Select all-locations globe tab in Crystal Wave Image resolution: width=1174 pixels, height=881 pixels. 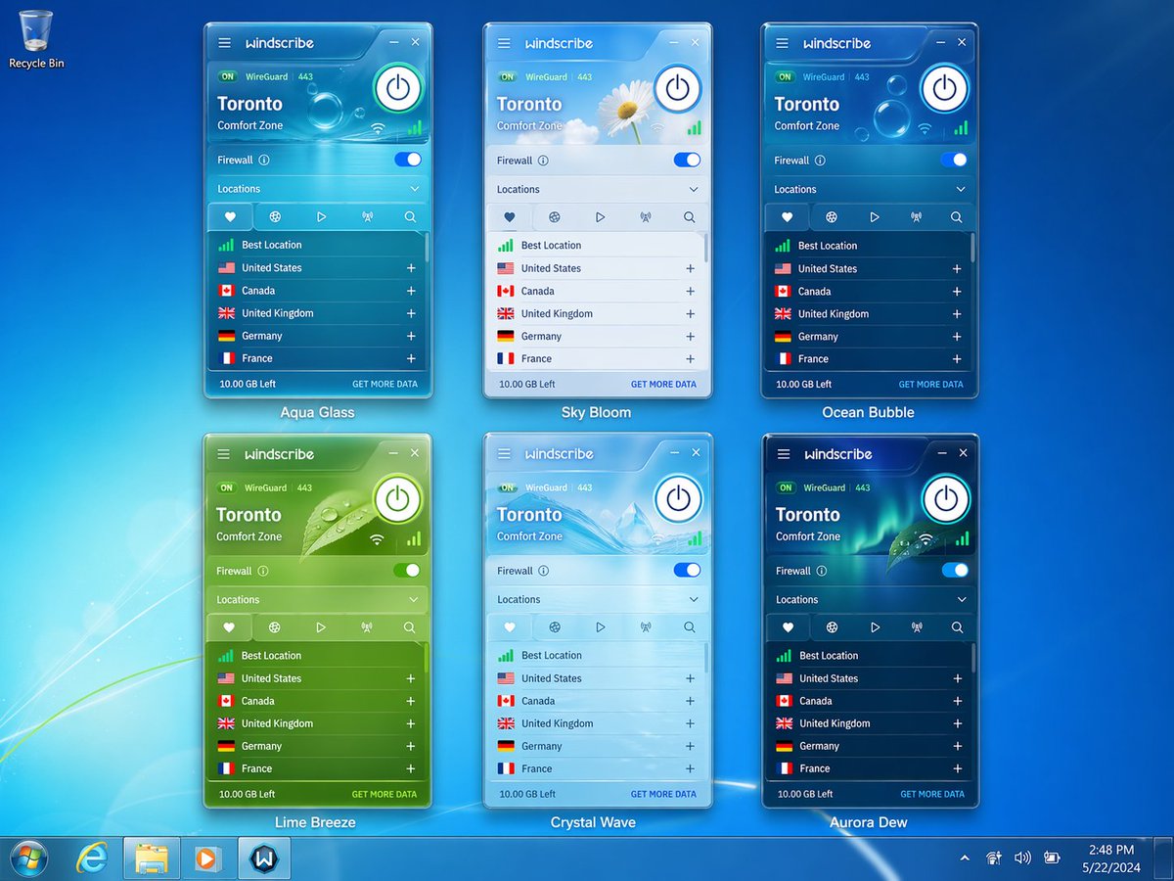pyautogui.click(x=555, y=627)
